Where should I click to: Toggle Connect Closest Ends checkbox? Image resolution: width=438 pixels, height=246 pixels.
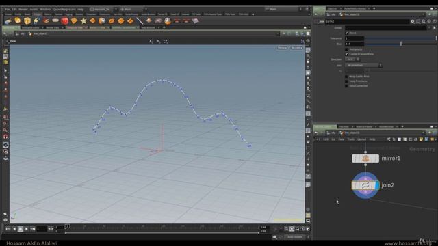347,54
